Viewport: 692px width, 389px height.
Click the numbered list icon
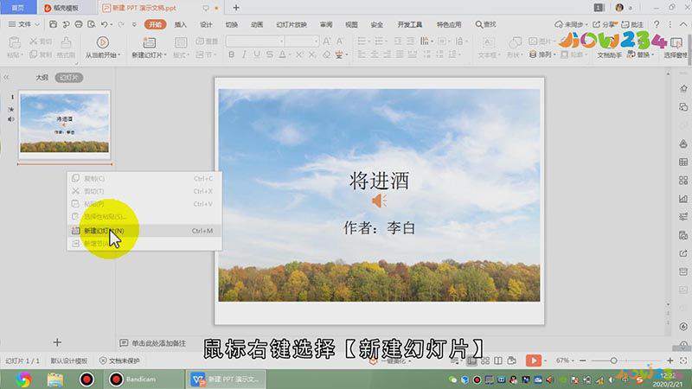tap(379, 41)
